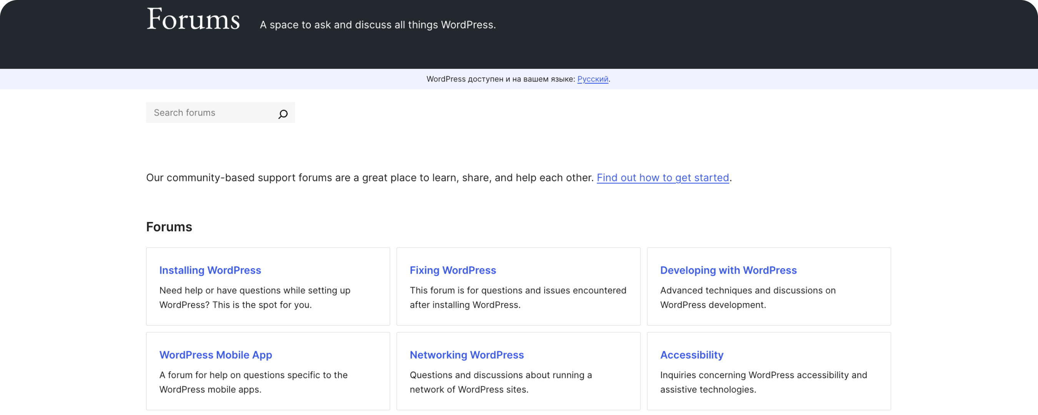Open the WordPress Mobile App forum

tap(216, 355)
